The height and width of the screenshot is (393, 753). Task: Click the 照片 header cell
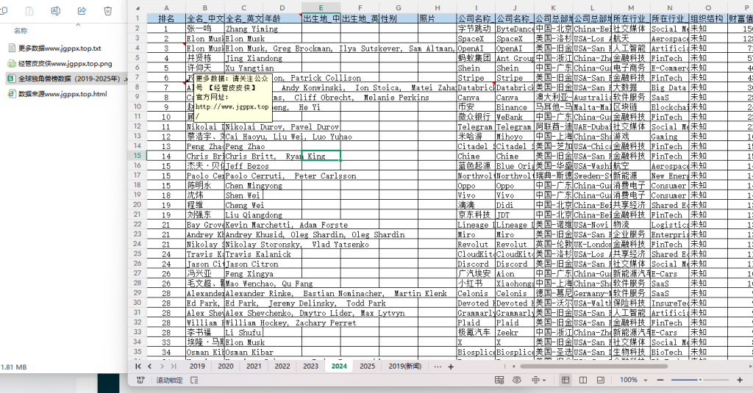[x=437, y=18]
